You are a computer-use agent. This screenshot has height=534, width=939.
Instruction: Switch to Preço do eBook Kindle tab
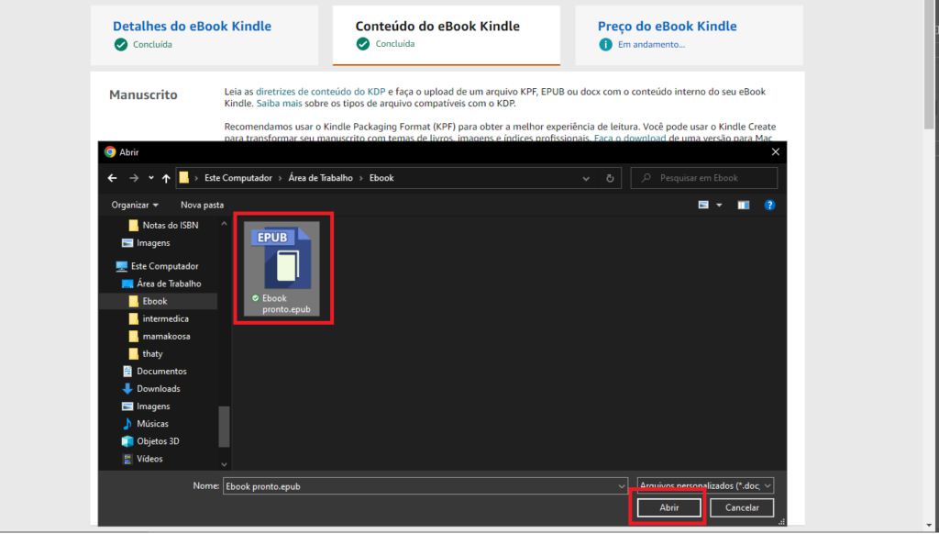click(667, 27)
